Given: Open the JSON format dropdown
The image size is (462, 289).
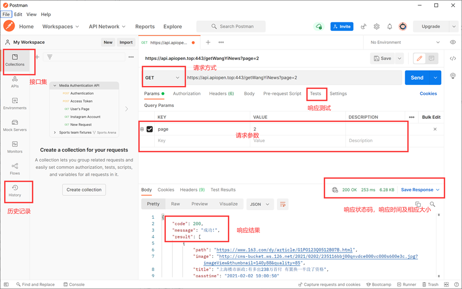Looking at the screenshot, I should click(260, 204).
